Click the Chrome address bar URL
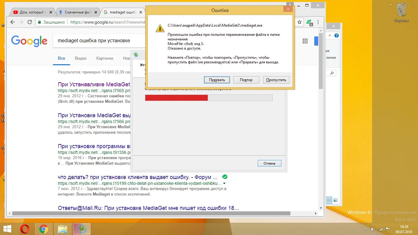This screenshot has width=418, height=235. [108, 22]
